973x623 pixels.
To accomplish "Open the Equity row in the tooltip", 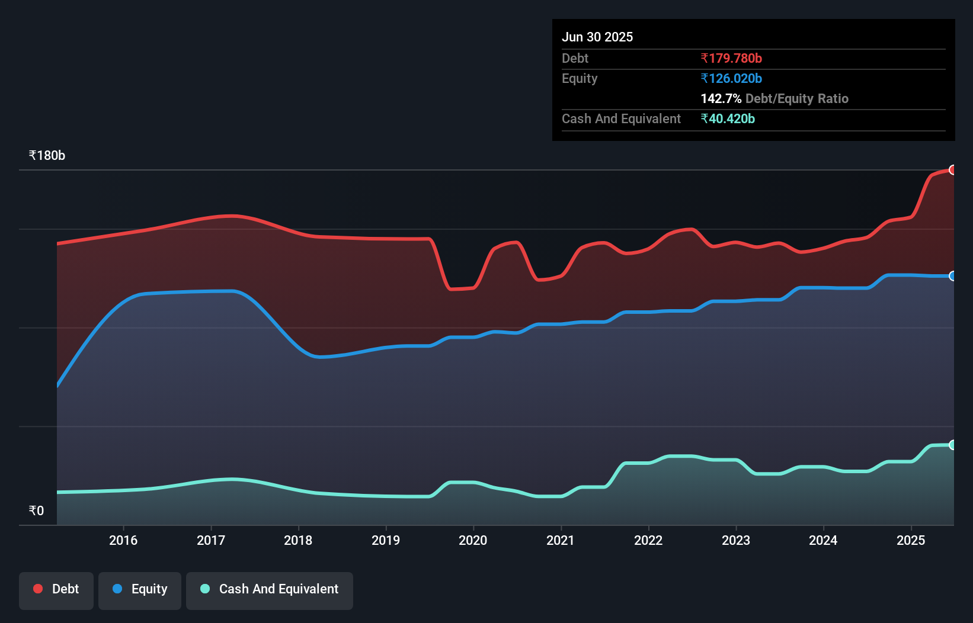I will click(579, 78).
